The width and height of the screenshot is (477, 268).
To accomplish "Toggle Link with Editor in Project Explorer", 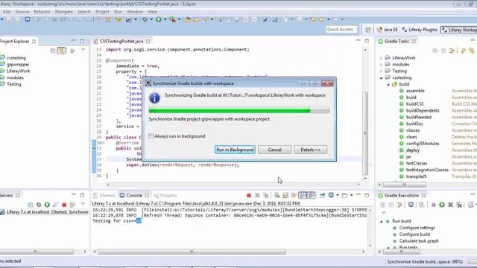I will pos(62,51).
